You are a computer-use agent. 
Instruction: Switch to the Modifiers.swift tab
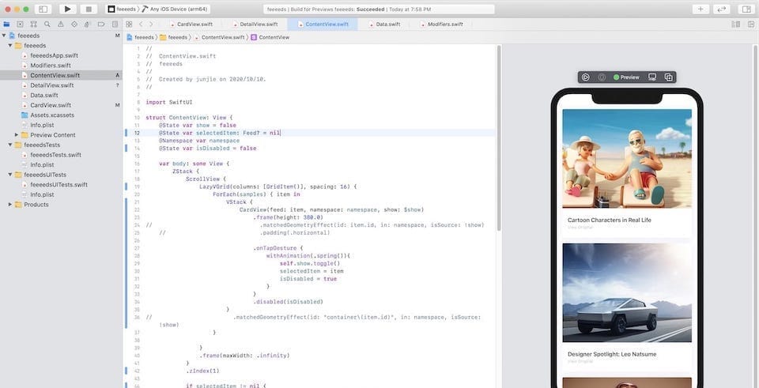coord(444,24)
